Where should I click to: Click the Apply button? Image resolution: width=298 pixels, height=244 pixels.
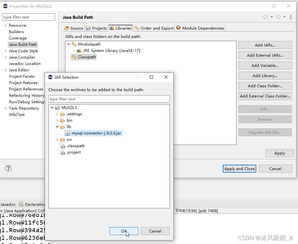(x=280, y=153)
